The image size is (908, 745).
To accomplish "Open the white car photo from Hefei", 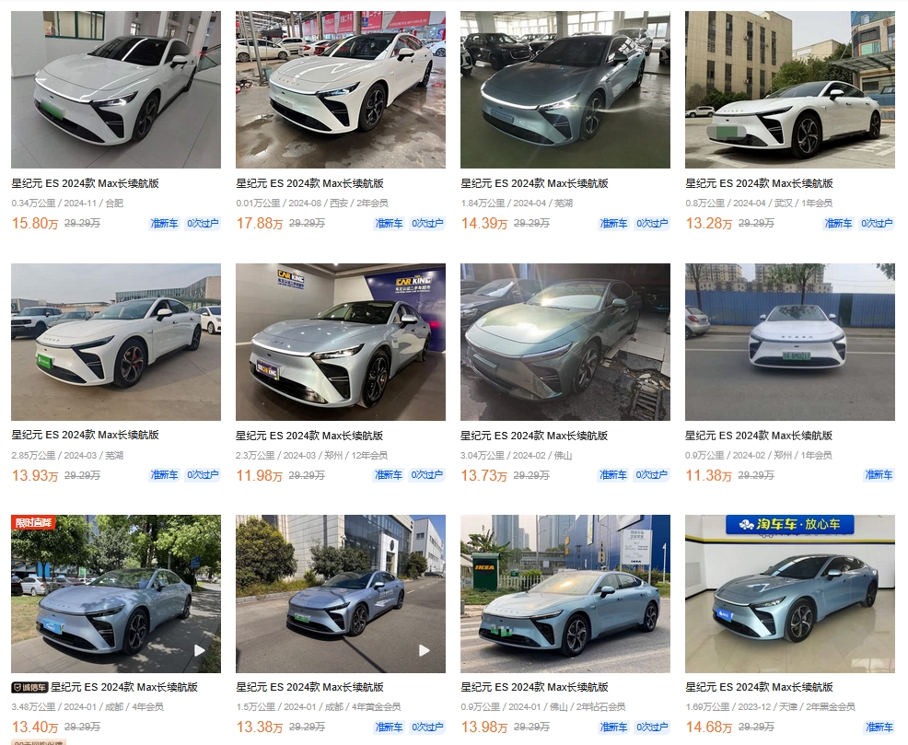I will [x=116, y=89].
